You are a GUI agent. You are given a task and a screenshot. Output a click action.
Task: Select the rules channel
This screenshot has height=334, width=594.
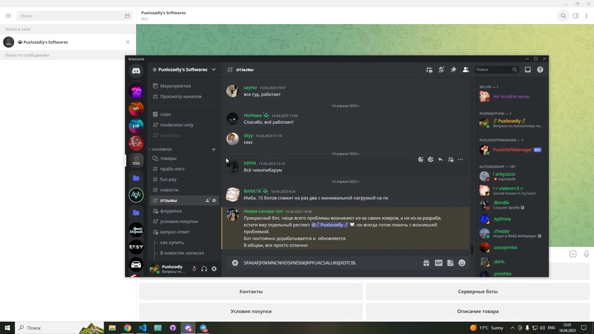click(x=184, y=115)
